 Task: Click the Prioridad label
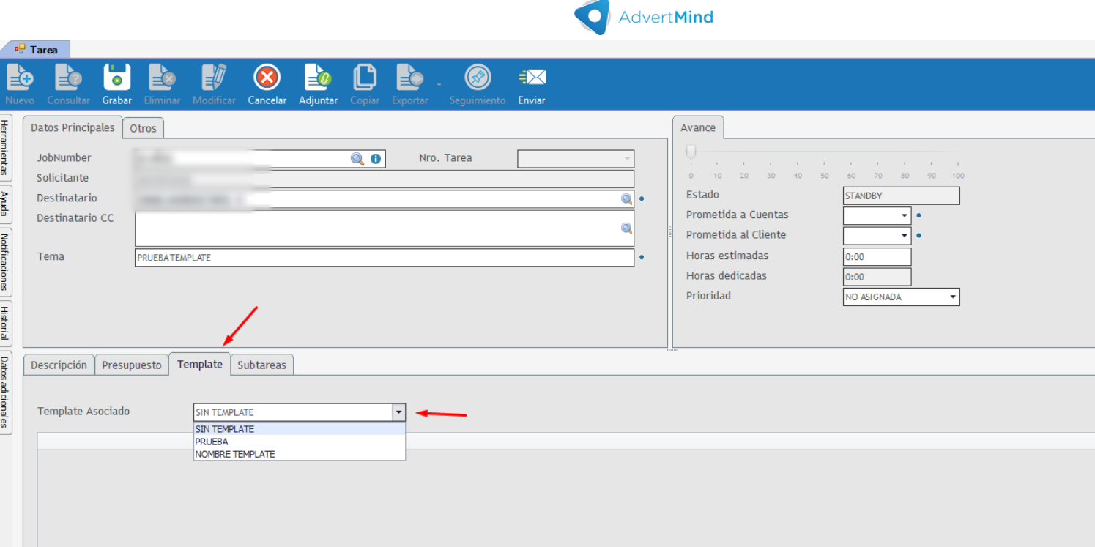pyautogui.click(x=708, y=296)
